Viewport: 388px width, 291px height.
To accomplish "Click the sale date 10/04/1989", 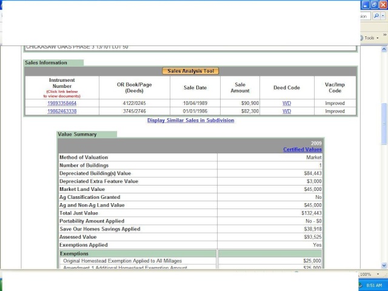I will click(195, 103).
